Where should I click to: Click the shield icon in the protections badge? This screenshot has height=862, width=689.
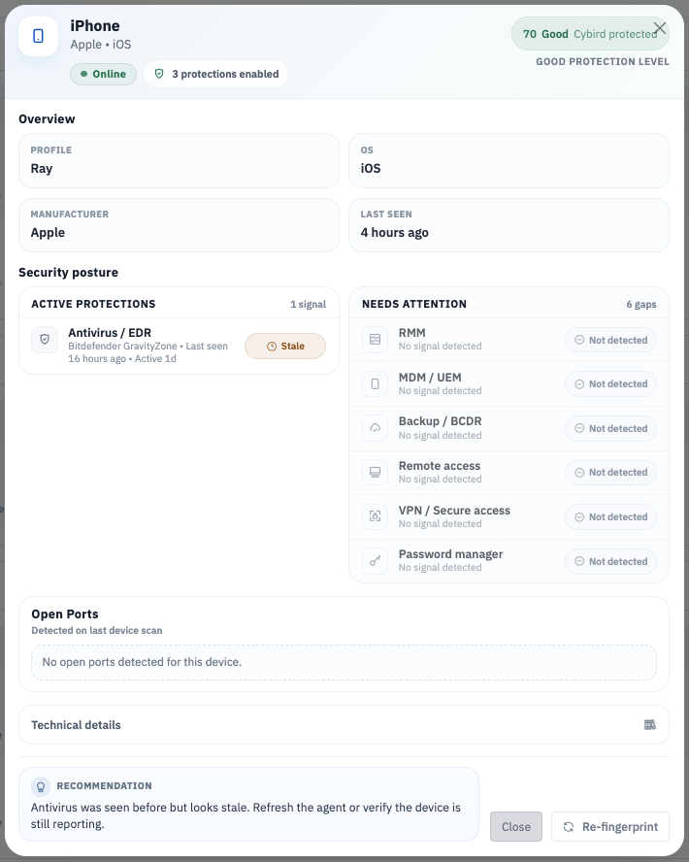[x=159, y=74]
